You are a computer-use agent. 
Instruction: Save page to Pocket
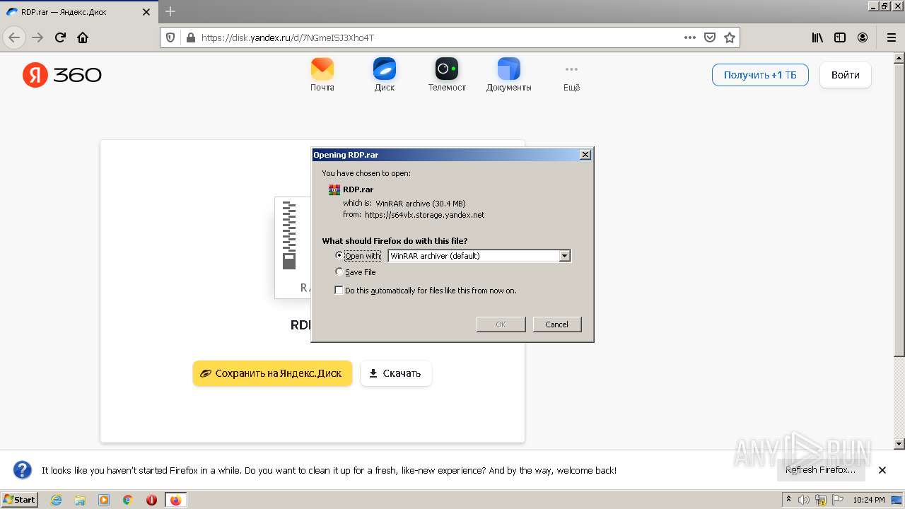click(710, 37)
